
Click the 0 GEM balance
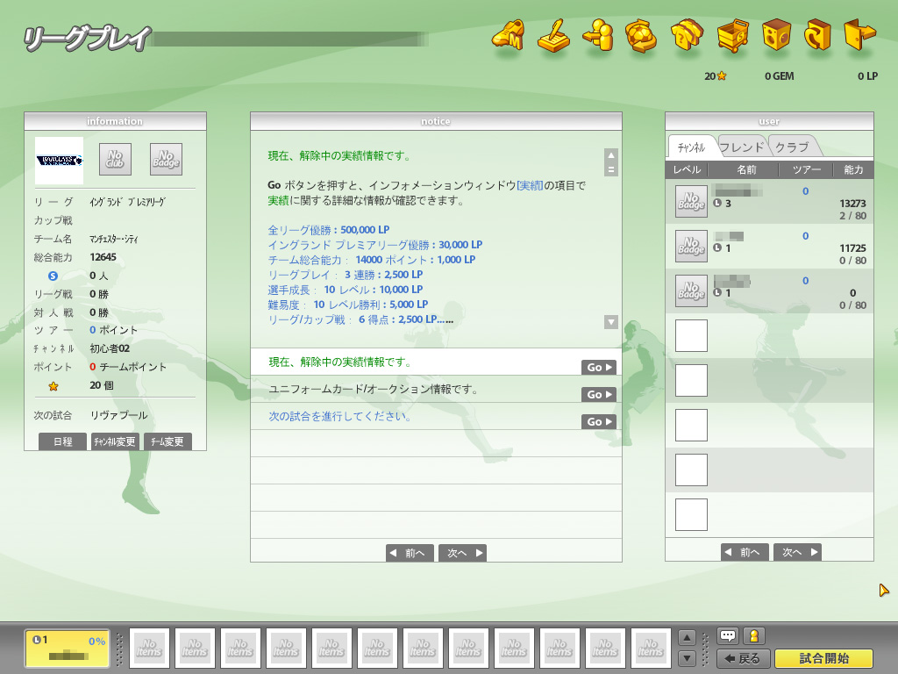pyautogui.click(x=779, y=75)
